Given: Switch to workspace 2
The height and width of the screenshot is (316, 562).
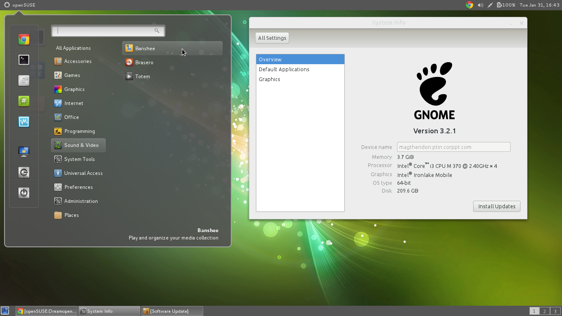Looking at the screenshot, I should pyautogui.click(x=544, y=311).
